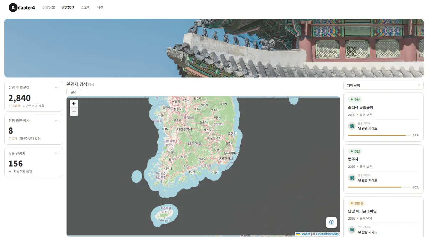Open the 법주사 card title
The image size is (428, 241).
[x=353, y=159]
